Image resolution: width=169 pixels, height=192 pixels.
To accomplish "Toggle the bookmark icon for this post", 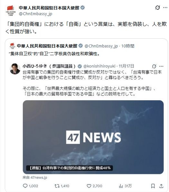I will pyautogui.click(x=153, y=186).
